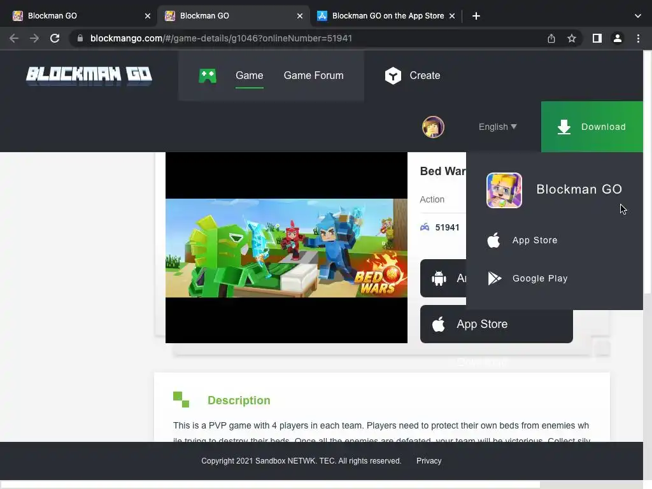Go back with browser back arrow
This screenshot has height=489, width=652.
coord(14,38)
